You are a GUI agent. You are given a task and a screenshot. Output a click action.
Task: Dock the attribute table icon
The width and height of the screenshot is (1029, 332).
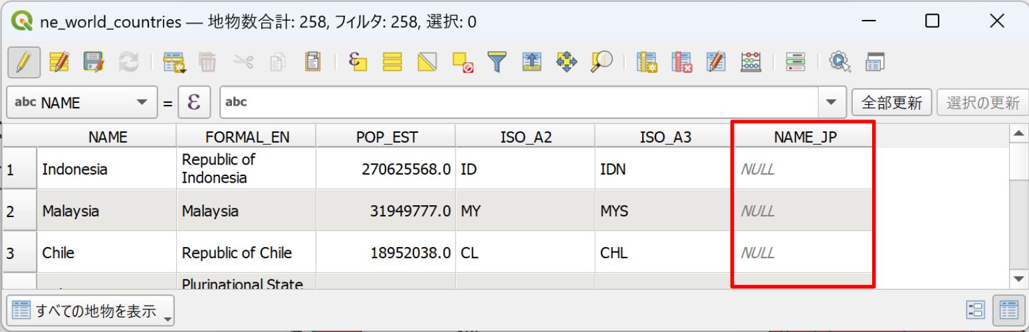(x=875, y=62)
